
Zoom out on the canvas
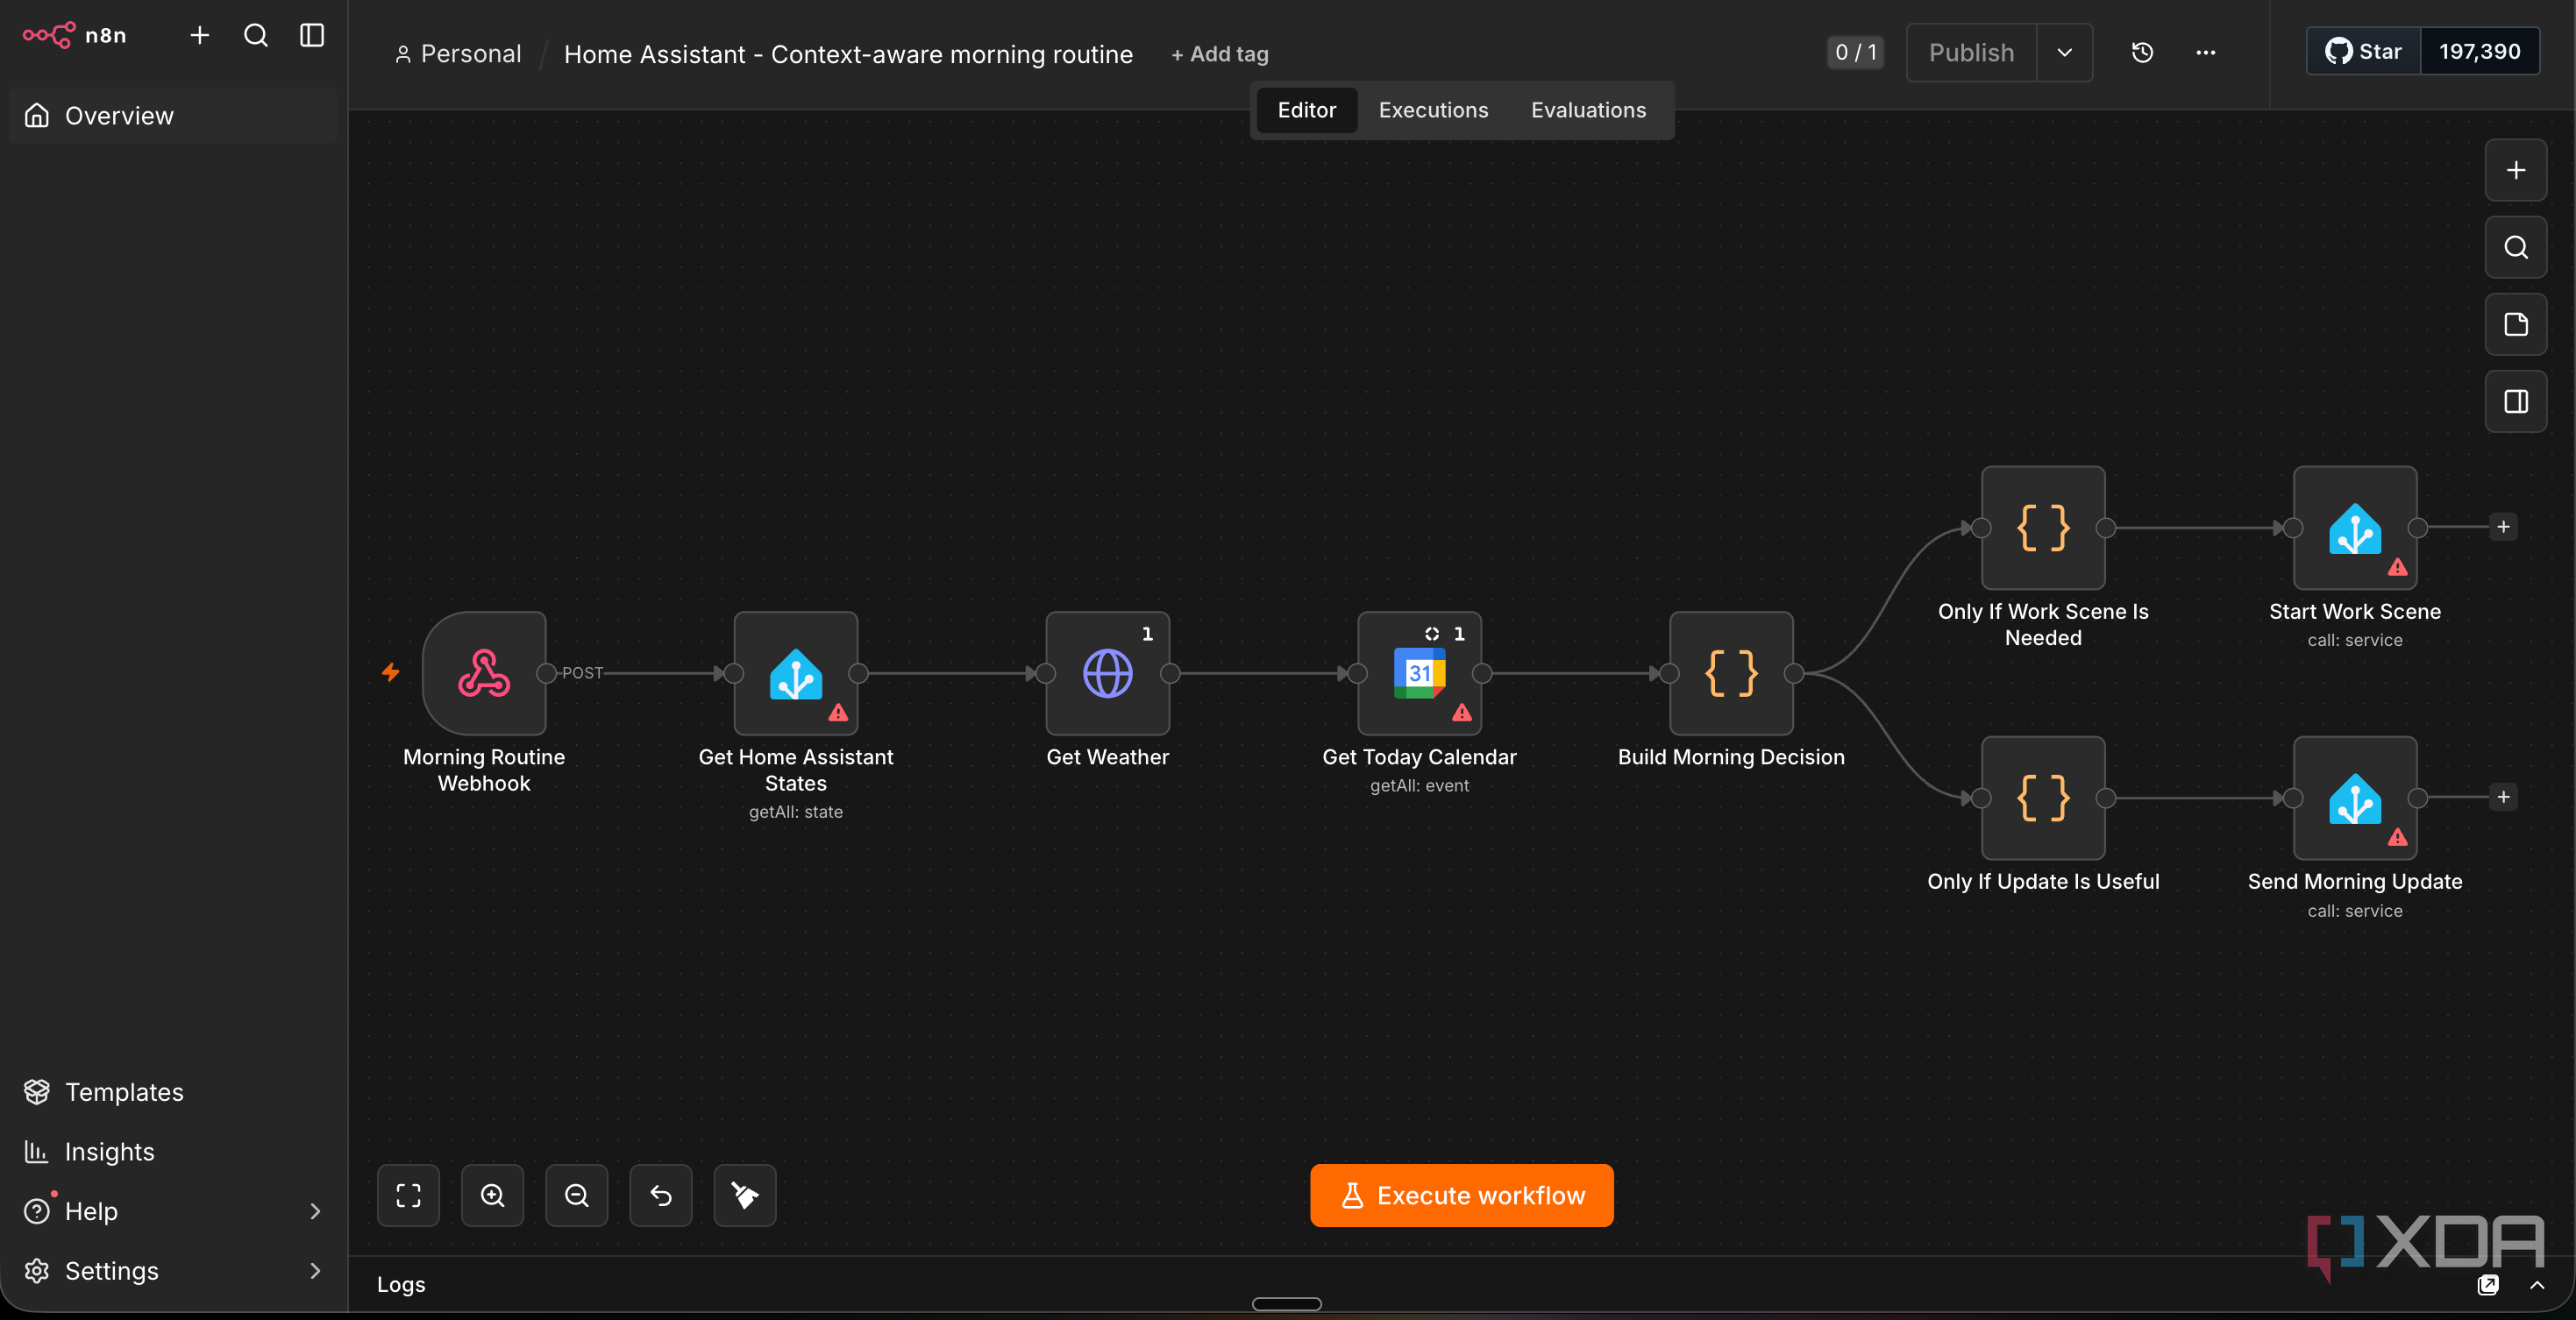point(576,1195)
